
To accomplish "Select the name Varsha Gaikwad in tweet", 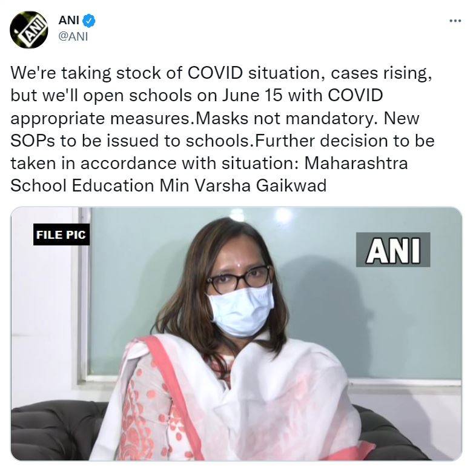I will point(260,185).
